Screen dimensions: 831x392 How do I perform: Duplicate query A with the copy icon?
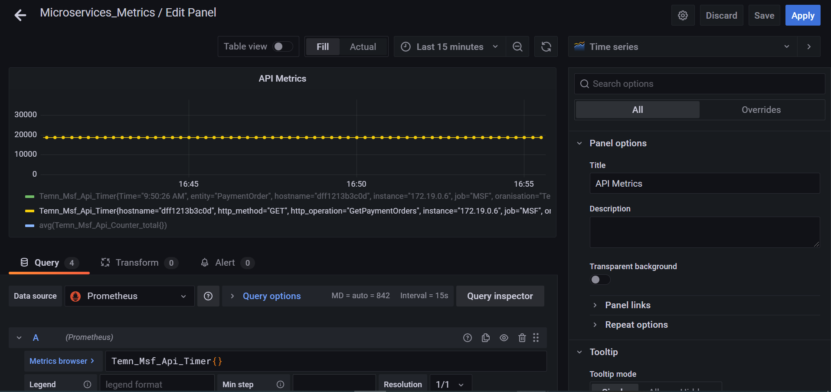(x=485, y=338)
